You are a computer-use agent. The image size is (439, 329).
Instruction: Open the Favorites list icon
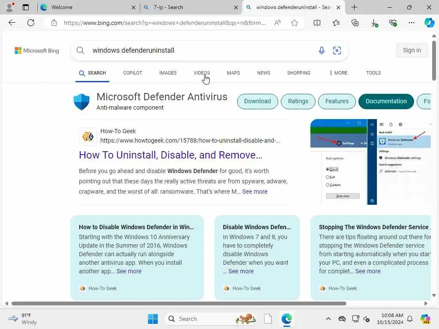coord(336,23)
